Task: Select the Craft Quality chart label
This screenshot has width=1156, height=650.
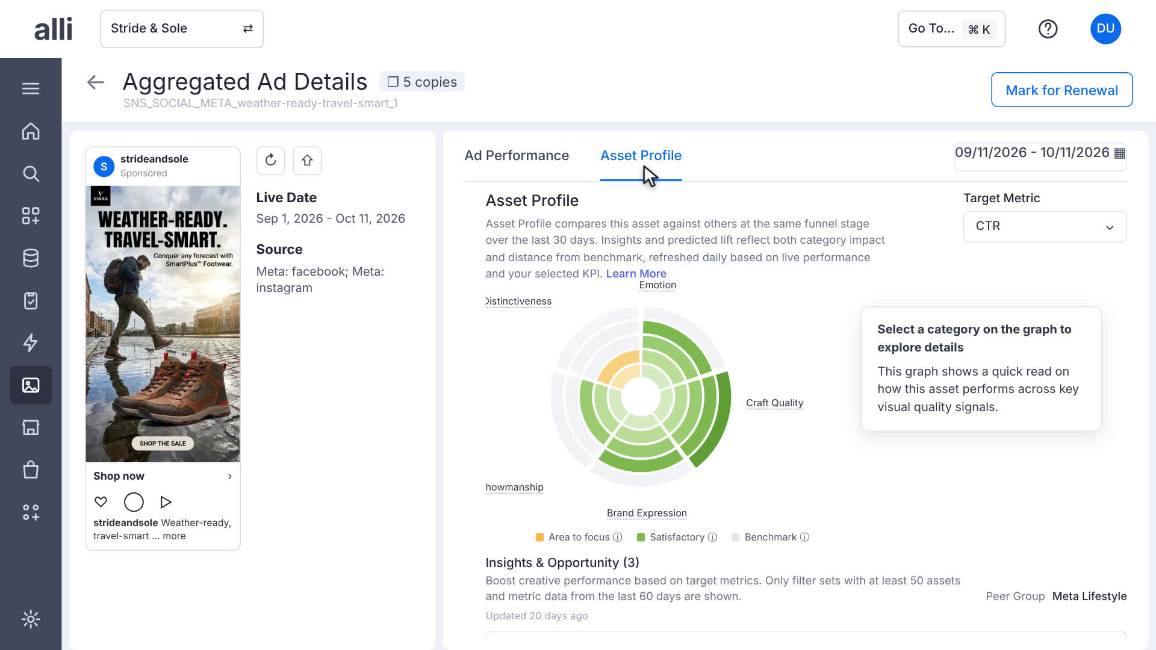Action: pyautogui.click(x=774, y=403)
